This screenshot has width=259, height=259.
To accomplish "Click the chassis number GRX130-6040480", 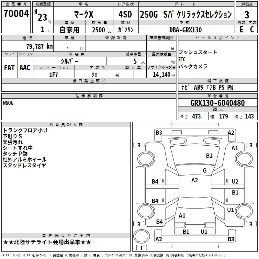I will tap(218, 103).
